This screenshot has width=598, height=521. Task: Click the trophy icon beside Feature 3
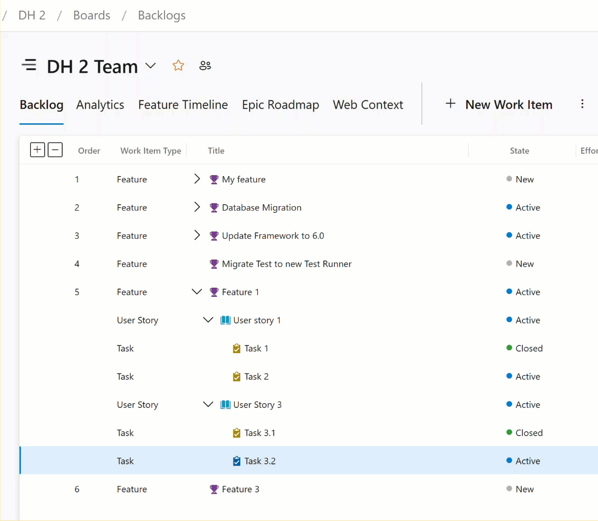[214, 489]
